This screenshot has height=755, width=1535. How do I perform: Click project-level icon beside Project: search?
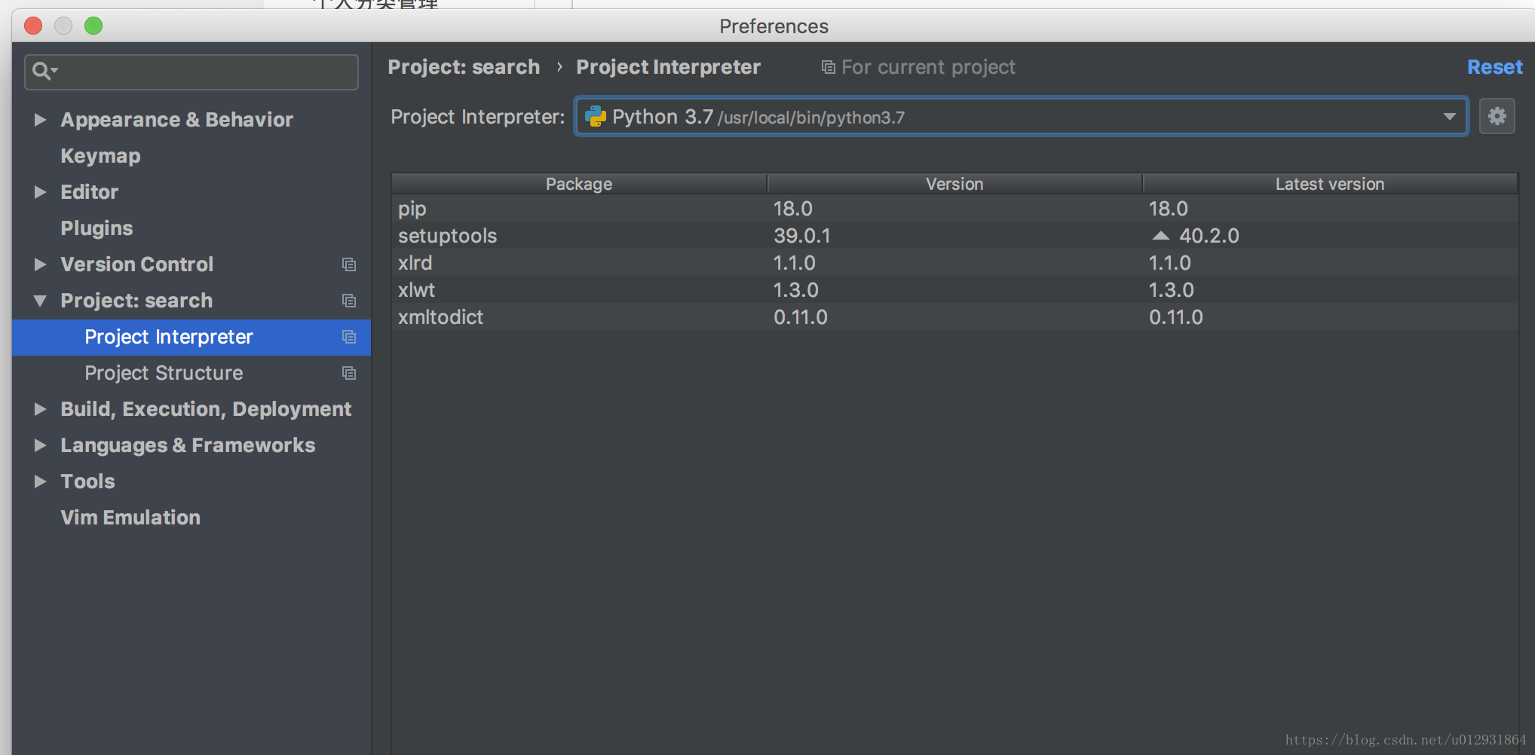[348, 301]
